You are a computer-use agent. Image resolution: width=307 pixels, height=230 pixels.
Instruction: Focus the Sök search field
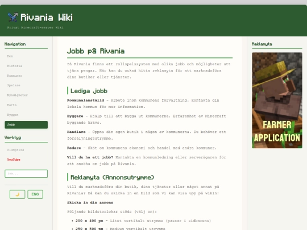tap(26, 174)
